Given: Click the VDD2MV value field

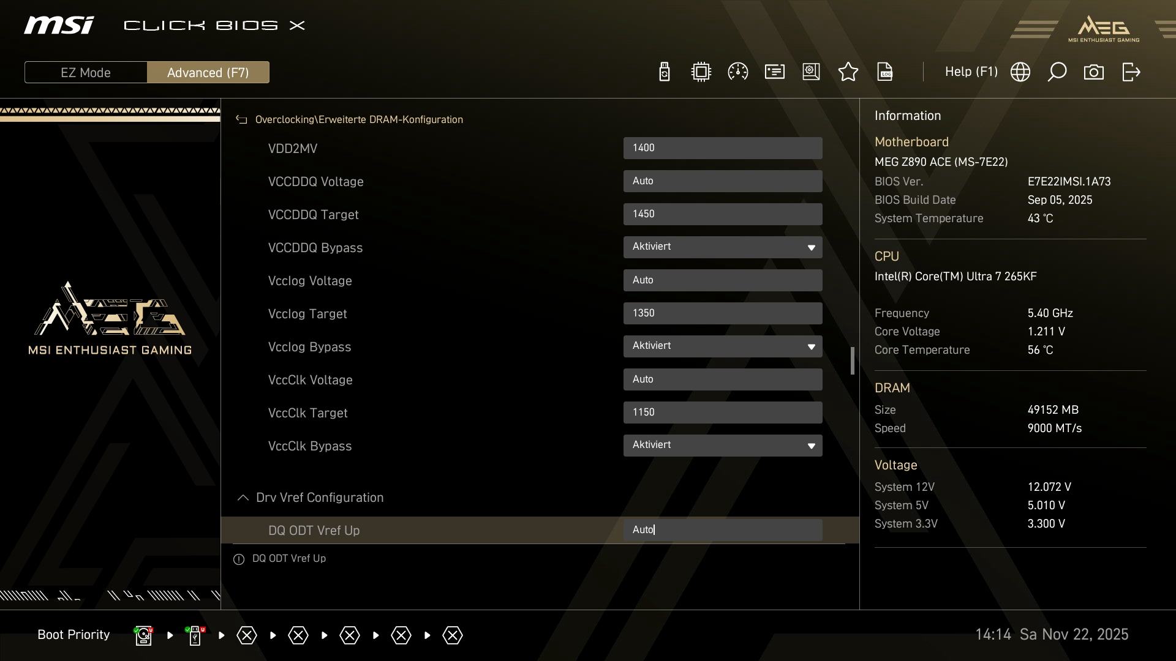Looking at the screenshot, I should tap(722, 148).
